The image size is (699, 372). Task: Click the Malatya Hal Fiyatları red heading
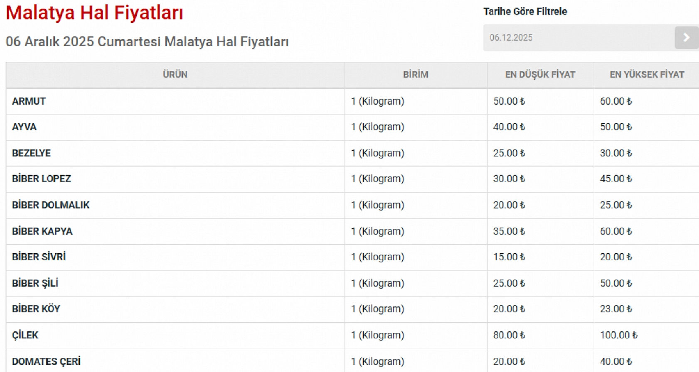94,13
